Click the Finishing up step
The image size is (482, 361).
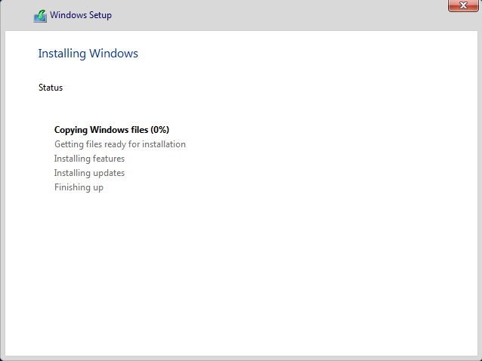tap(79, 187)
